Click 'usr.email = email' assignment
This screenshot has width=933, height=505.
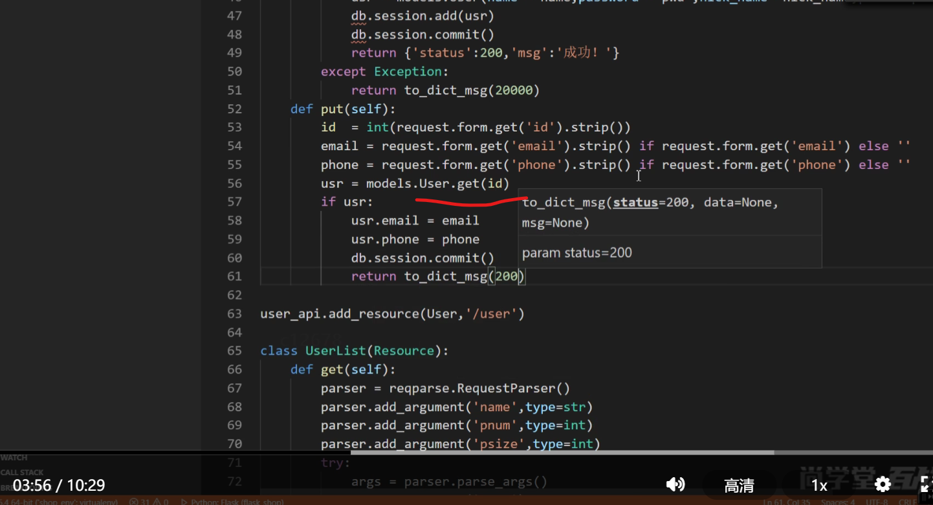coord(415,221)
